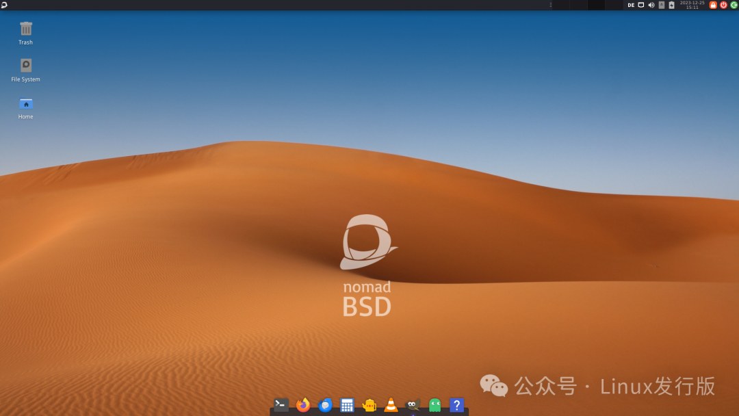The image size is (739, 416).
Task: Open the NomadBSD help with the question mark icon
Action: (x=456, y=404)
